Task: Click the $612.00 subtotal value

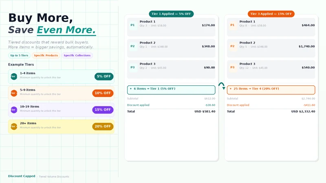Action: pyautogui.click(x=209, y=98)
